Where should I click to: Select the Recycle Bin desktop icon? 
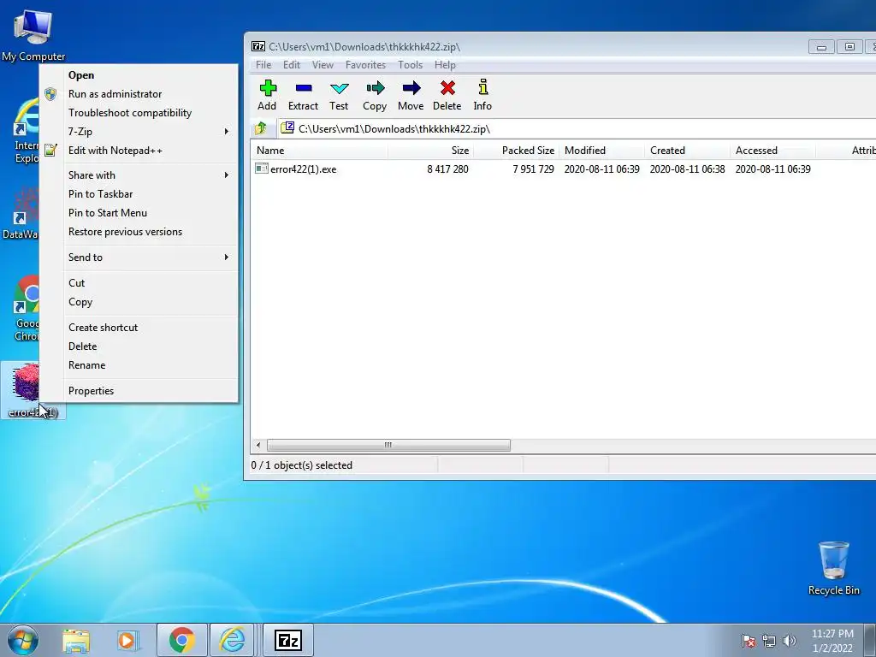pyautogui.click(x=834, y=568)
